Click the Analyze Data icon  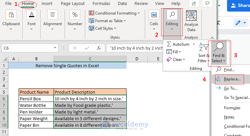[191, 16]
